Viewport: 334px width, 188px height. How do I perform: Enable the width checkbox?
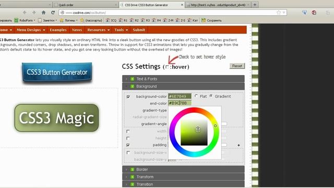coord(128,131)
